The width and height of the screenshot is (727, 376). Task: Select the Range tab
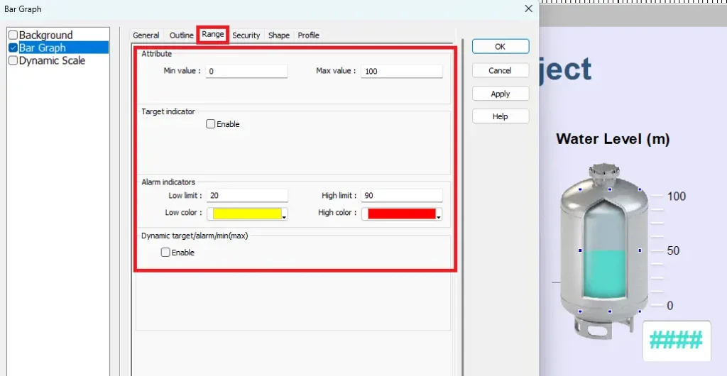click(x=213, y=34)
